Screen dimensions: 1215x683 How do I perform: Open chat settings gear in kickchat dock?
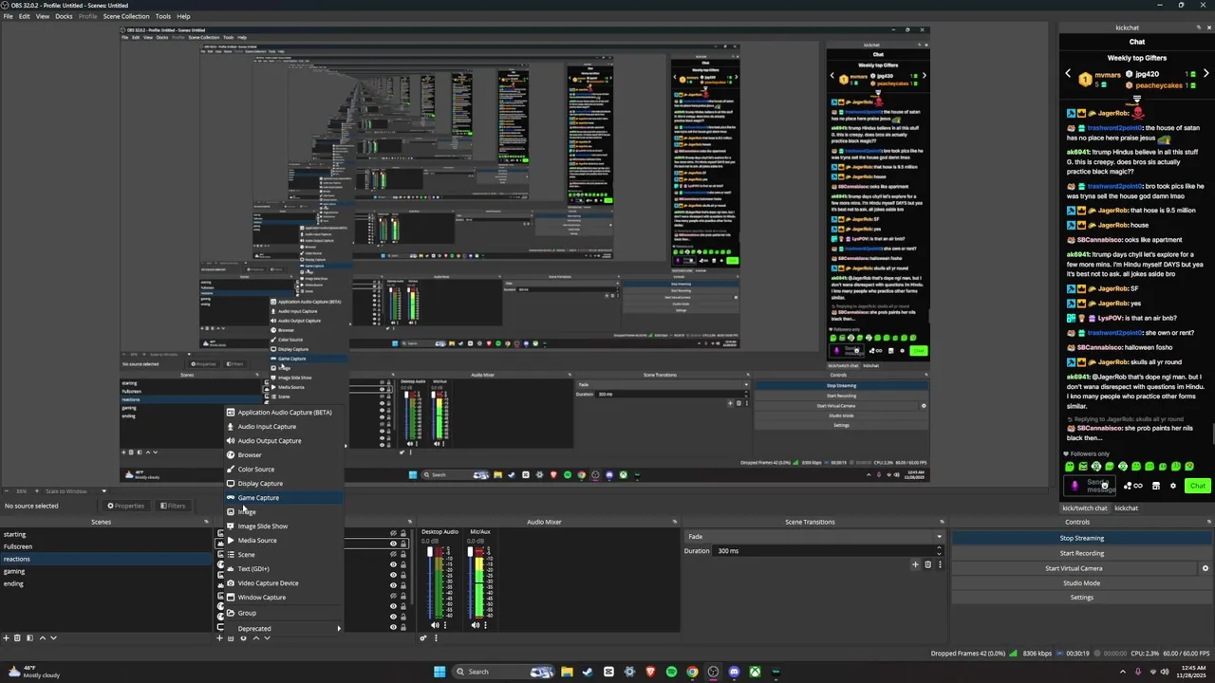pos(1173,486)
